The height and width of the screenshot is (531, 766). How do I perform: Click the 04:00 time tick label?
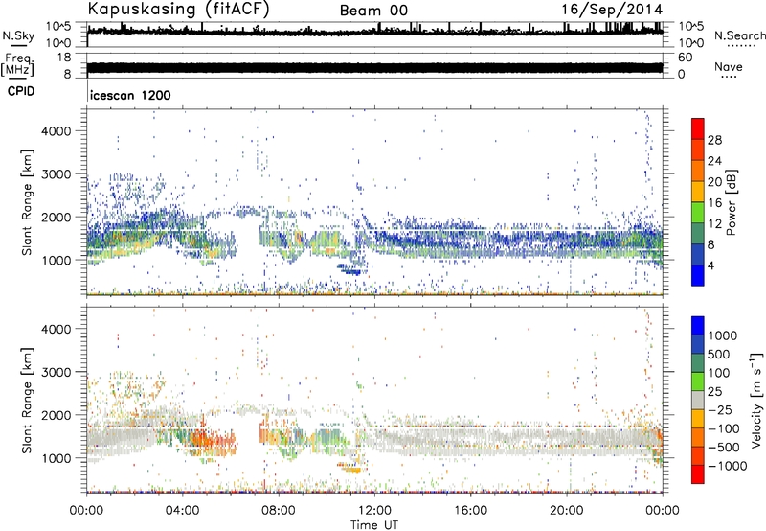coord(183,511)
